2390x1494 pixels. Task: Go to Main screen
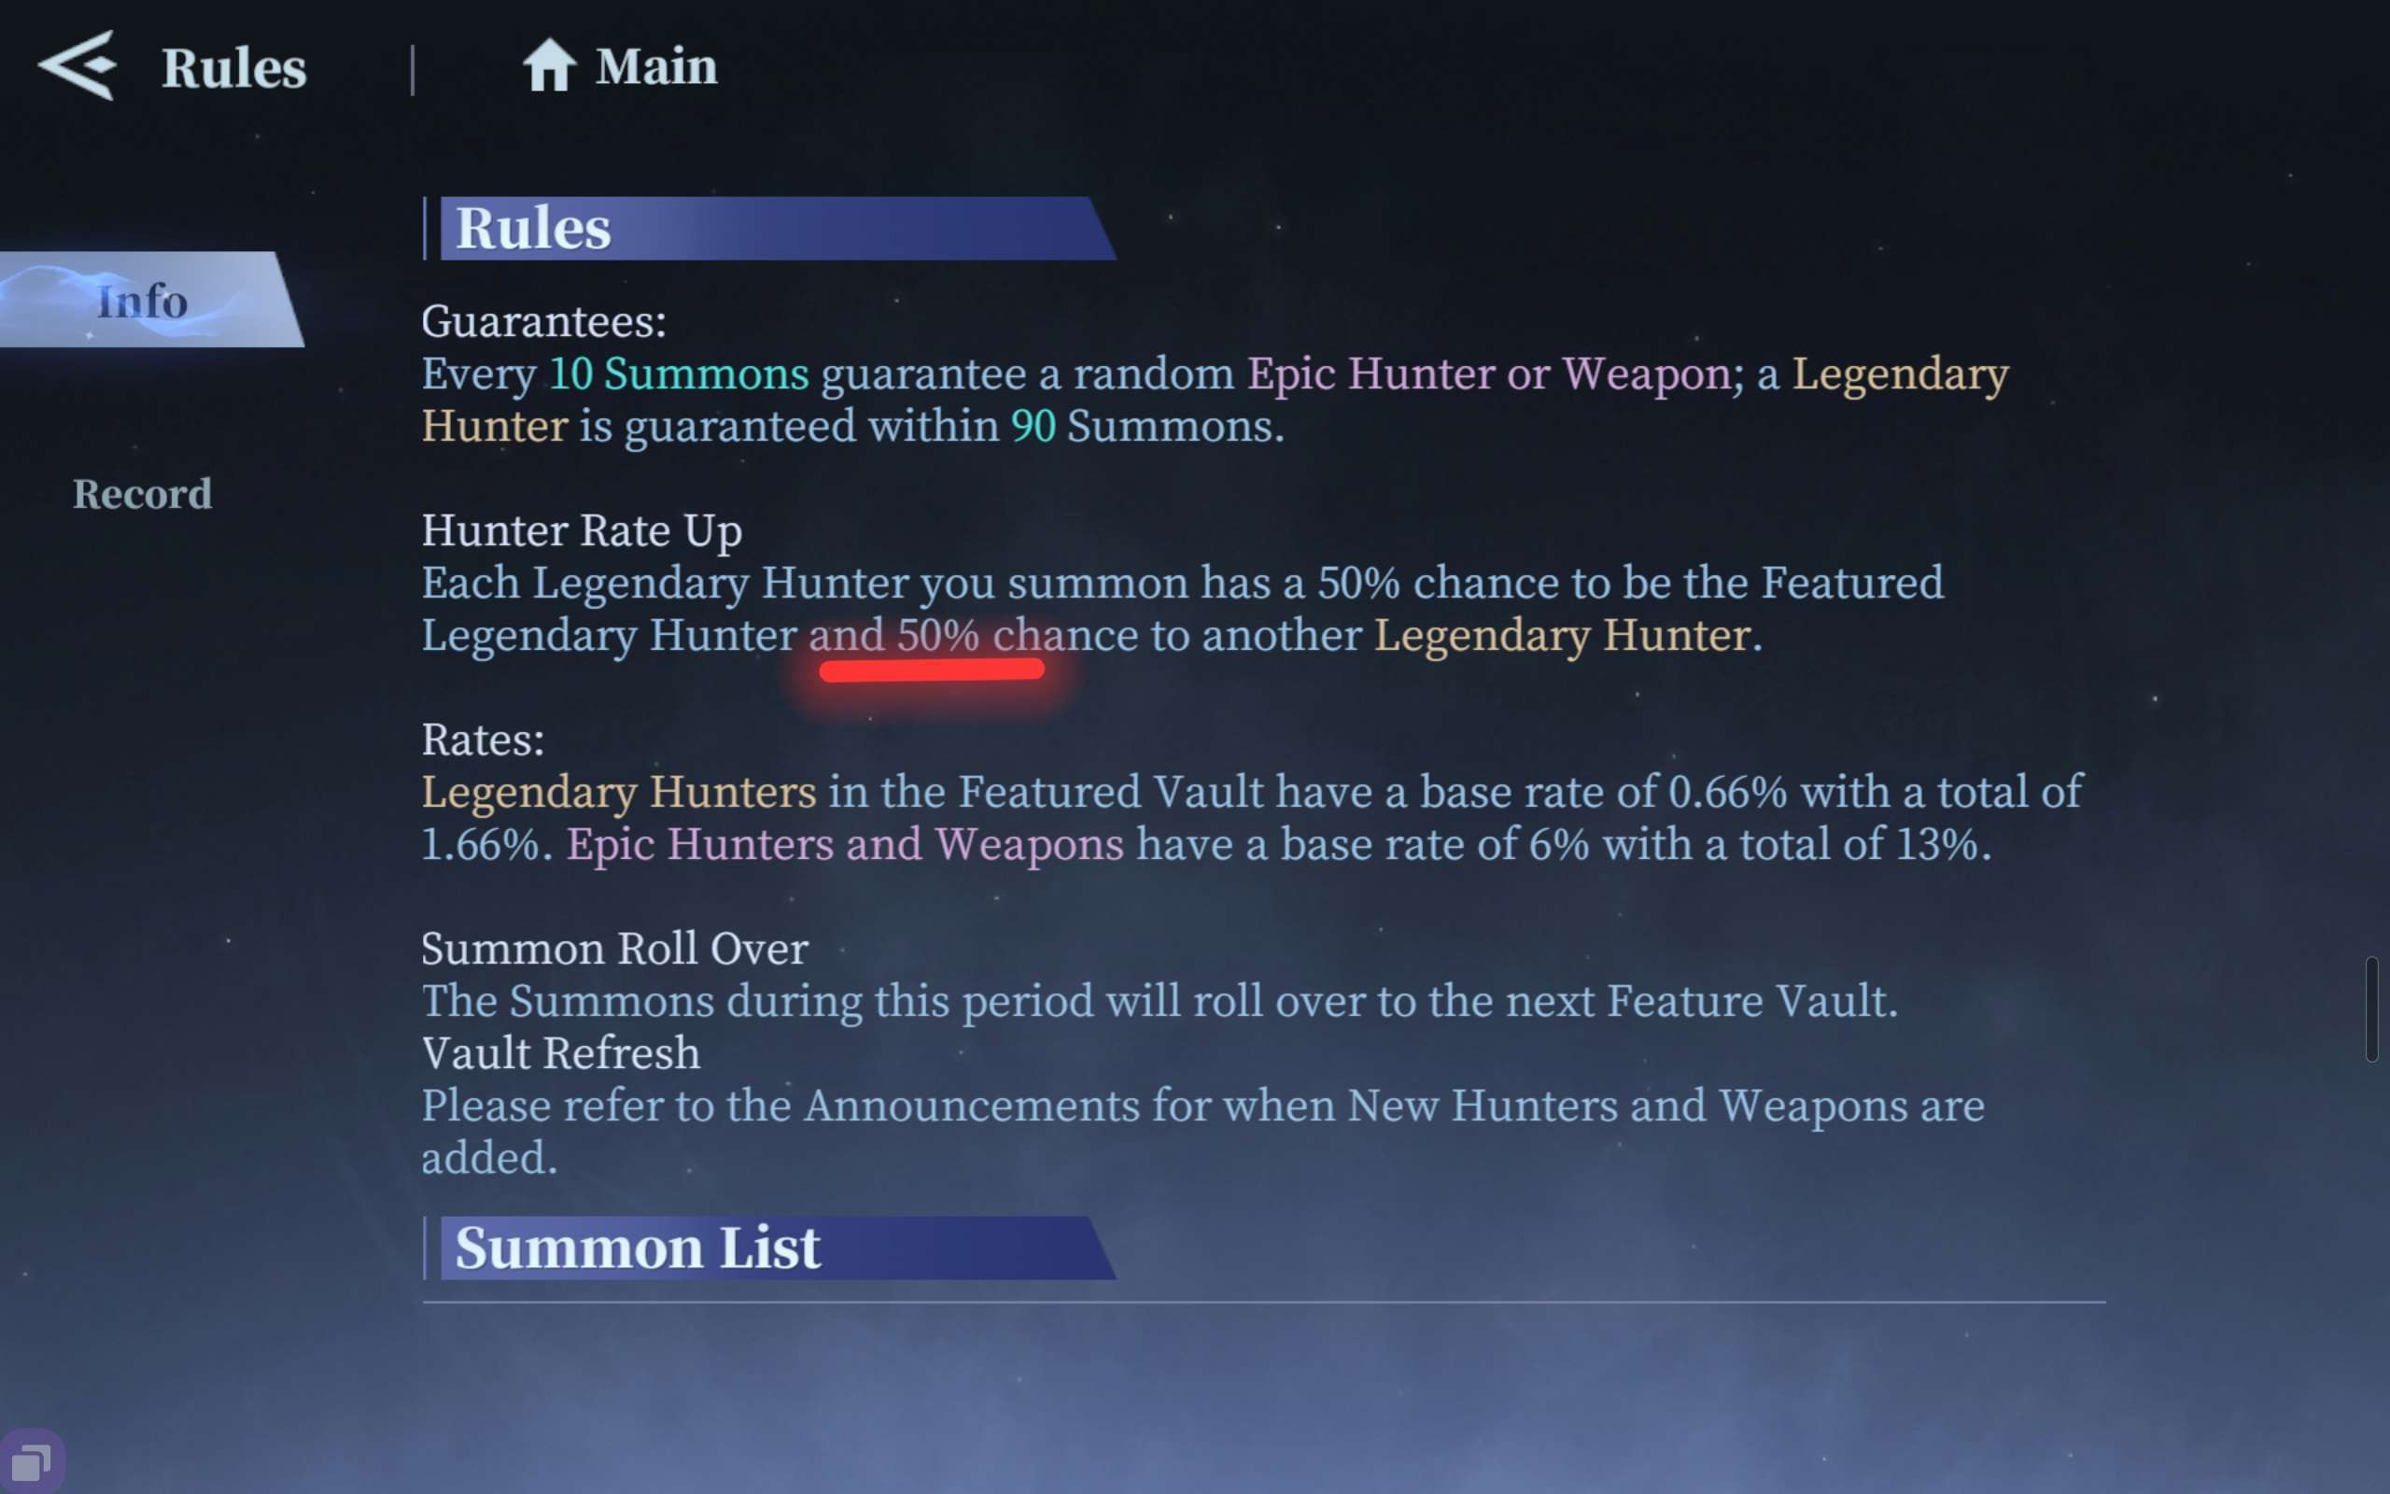point(655,67)
